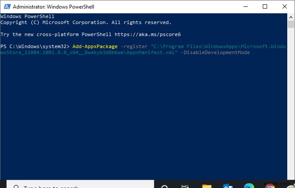The image size is (295, 188).
Task: Minimize the PowerShell window
Action: [x=245, y=7]
